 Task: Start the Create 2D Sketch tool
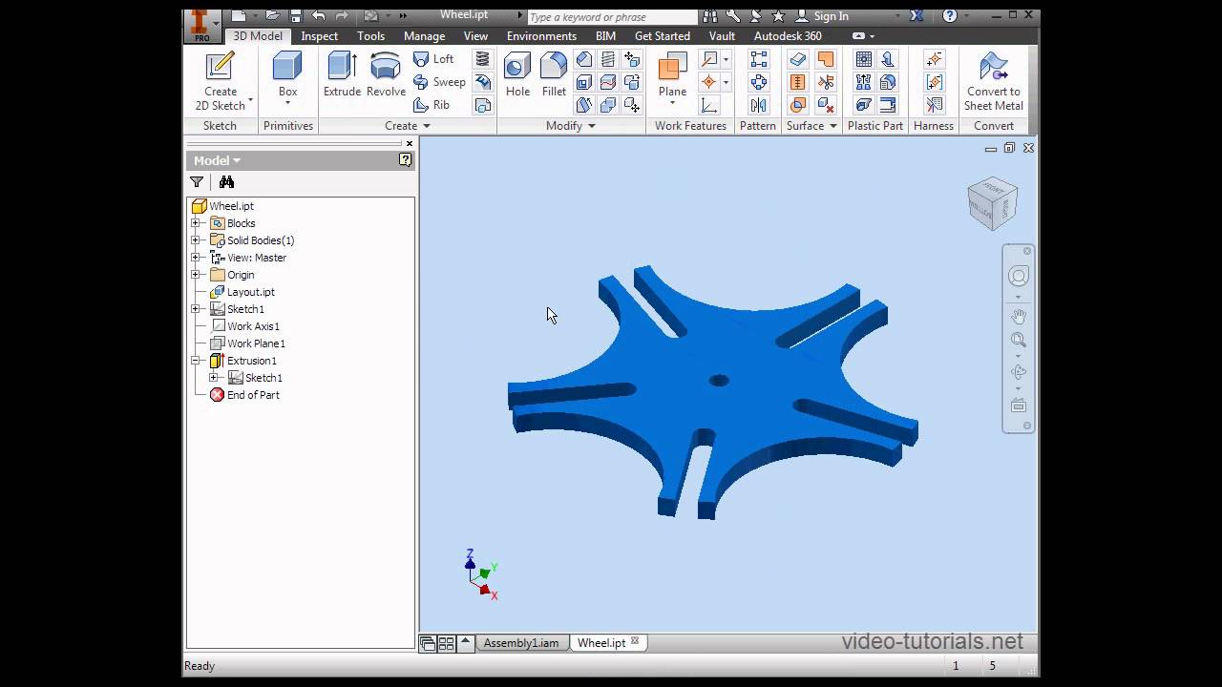coord(221,82)
